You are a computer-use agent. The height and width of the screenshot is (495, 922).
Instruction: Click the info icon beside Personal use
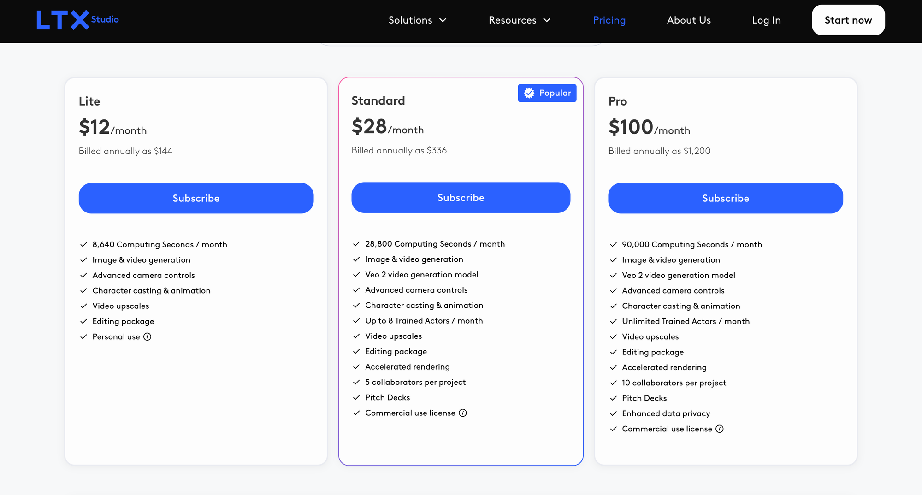tap(147, 337)
